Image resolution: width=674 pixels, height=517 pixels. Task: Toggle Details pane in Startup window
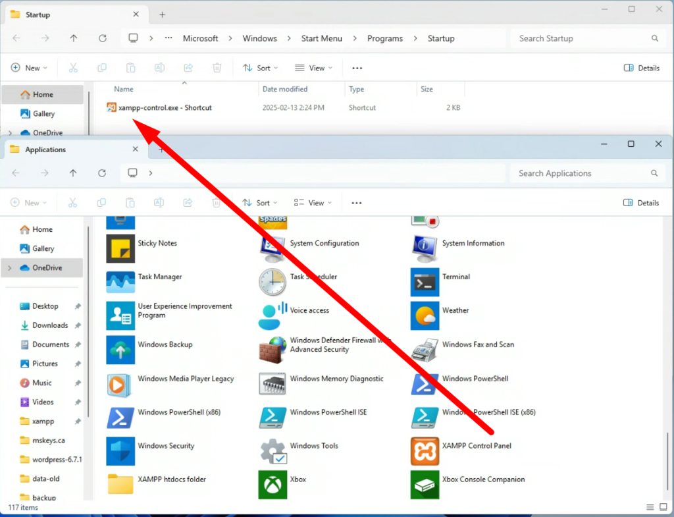click(641, 68)
